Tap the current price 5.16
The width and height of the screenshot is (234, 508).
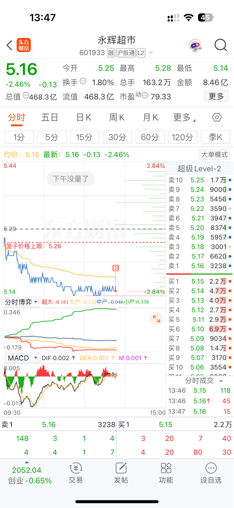click(x=22, y=69)
